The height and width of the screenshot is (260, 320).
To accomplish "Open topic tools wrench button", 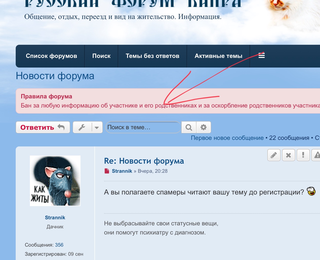I will point(82,127).
